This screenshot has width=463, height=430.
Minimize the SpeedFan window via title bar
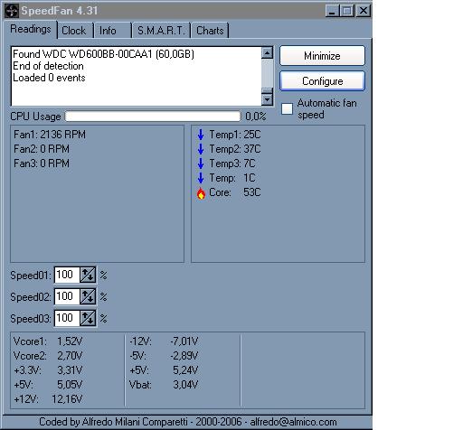(x=332, y=11)
